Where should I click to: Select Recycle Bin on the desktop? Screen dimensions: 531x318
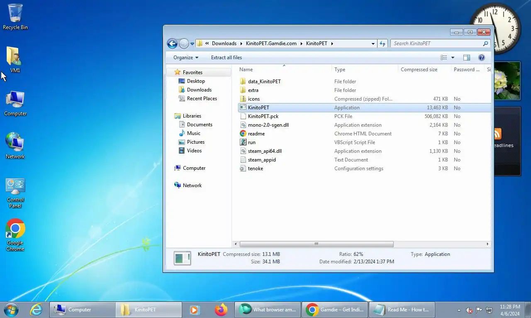(15, 17)
